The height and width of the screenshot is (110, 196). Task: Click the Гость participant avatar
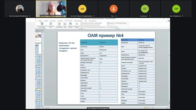point(114,9)
